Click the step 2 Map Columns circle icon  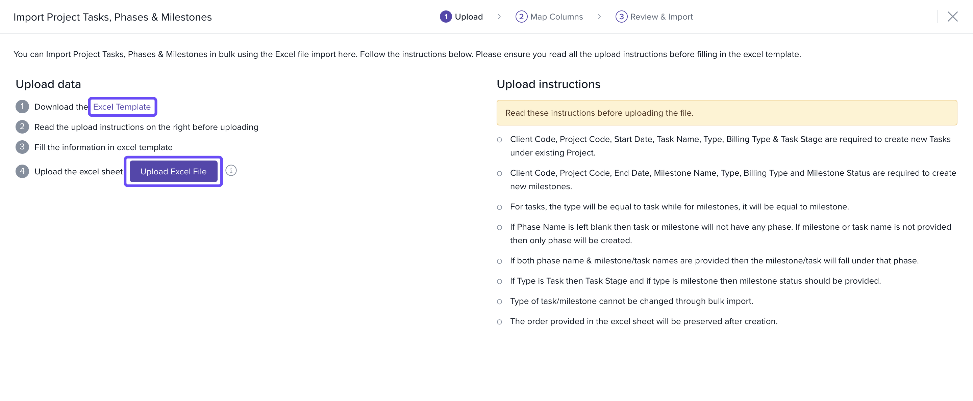(521, 17)
